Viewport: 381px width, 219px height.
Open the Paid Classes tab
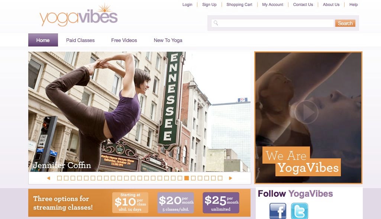tap(80, 41)
